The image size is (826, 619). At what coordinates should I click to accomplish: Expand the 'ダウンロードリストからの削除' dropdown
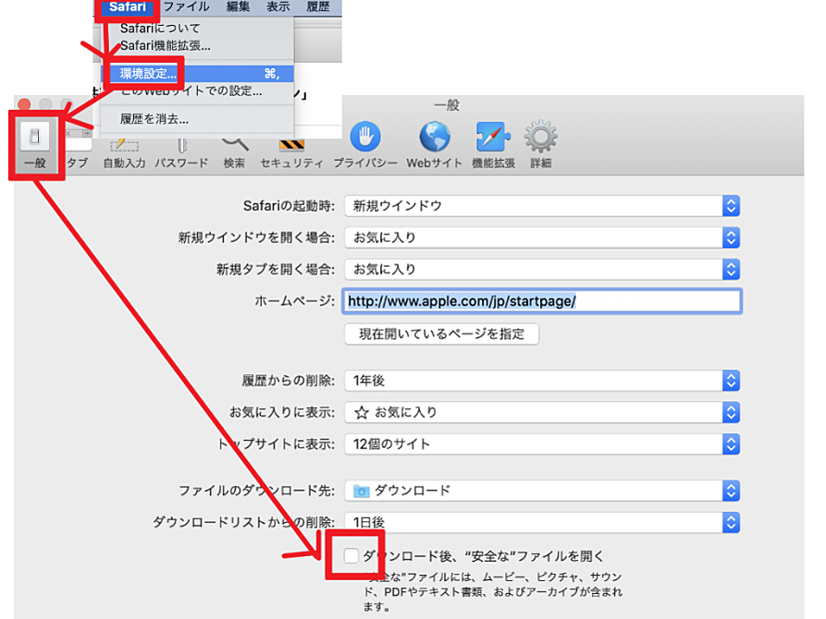point(542,522)
